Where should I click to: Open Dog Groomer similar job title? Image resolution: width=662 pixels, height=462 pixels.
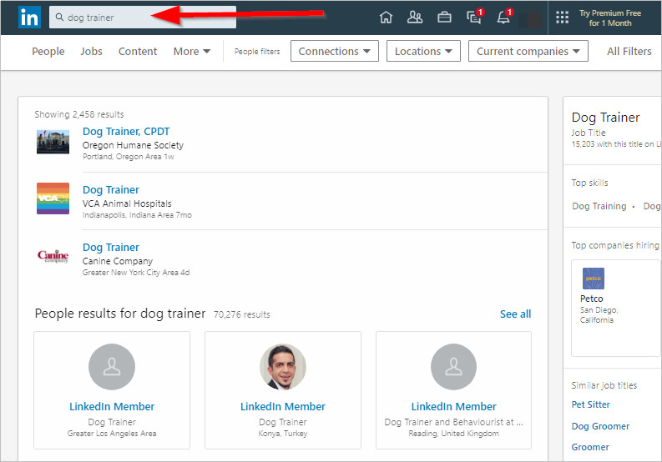(x=600, y=426)
